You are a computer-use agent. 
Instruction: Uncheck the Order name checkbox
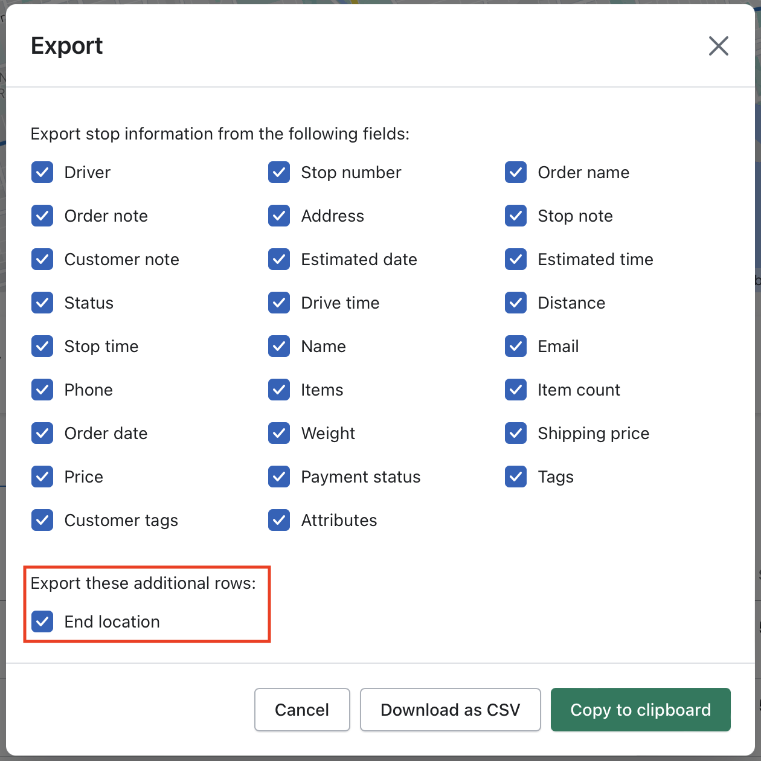click(x=516, y=172)
